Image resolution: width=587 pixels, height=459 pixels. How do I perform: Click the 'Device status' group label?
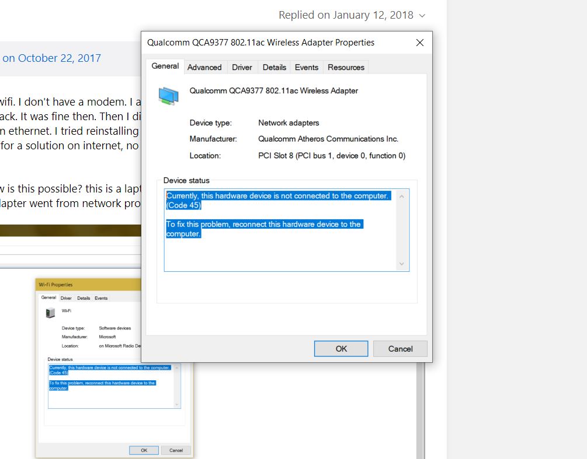[x=186, y=181]
